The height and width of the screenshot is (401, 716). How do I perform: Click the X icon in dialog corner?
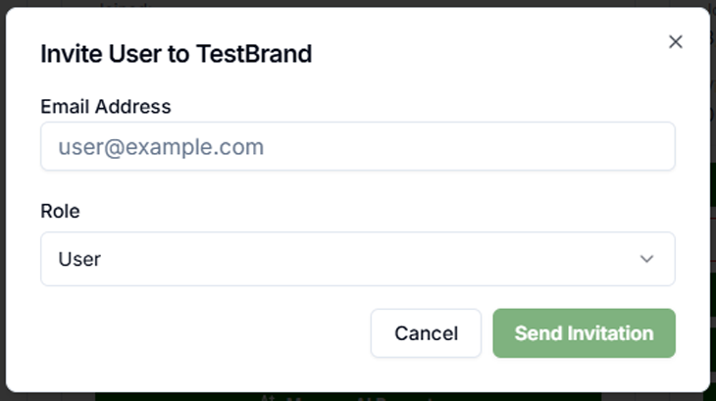(675, 42)
